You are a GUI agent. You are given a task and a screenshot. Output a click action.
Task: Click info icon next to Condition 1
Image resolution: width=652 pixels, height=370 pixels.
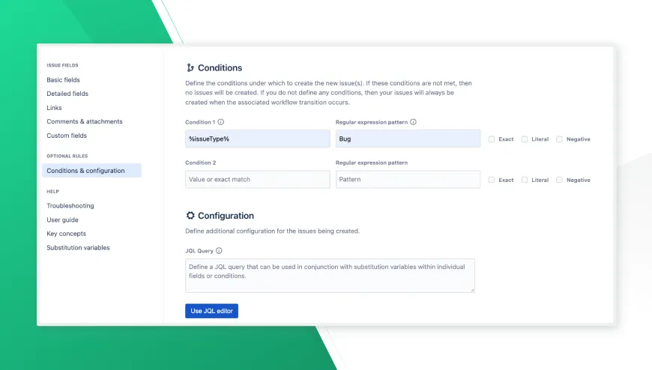pyautogui.click(x=221, y=122)
